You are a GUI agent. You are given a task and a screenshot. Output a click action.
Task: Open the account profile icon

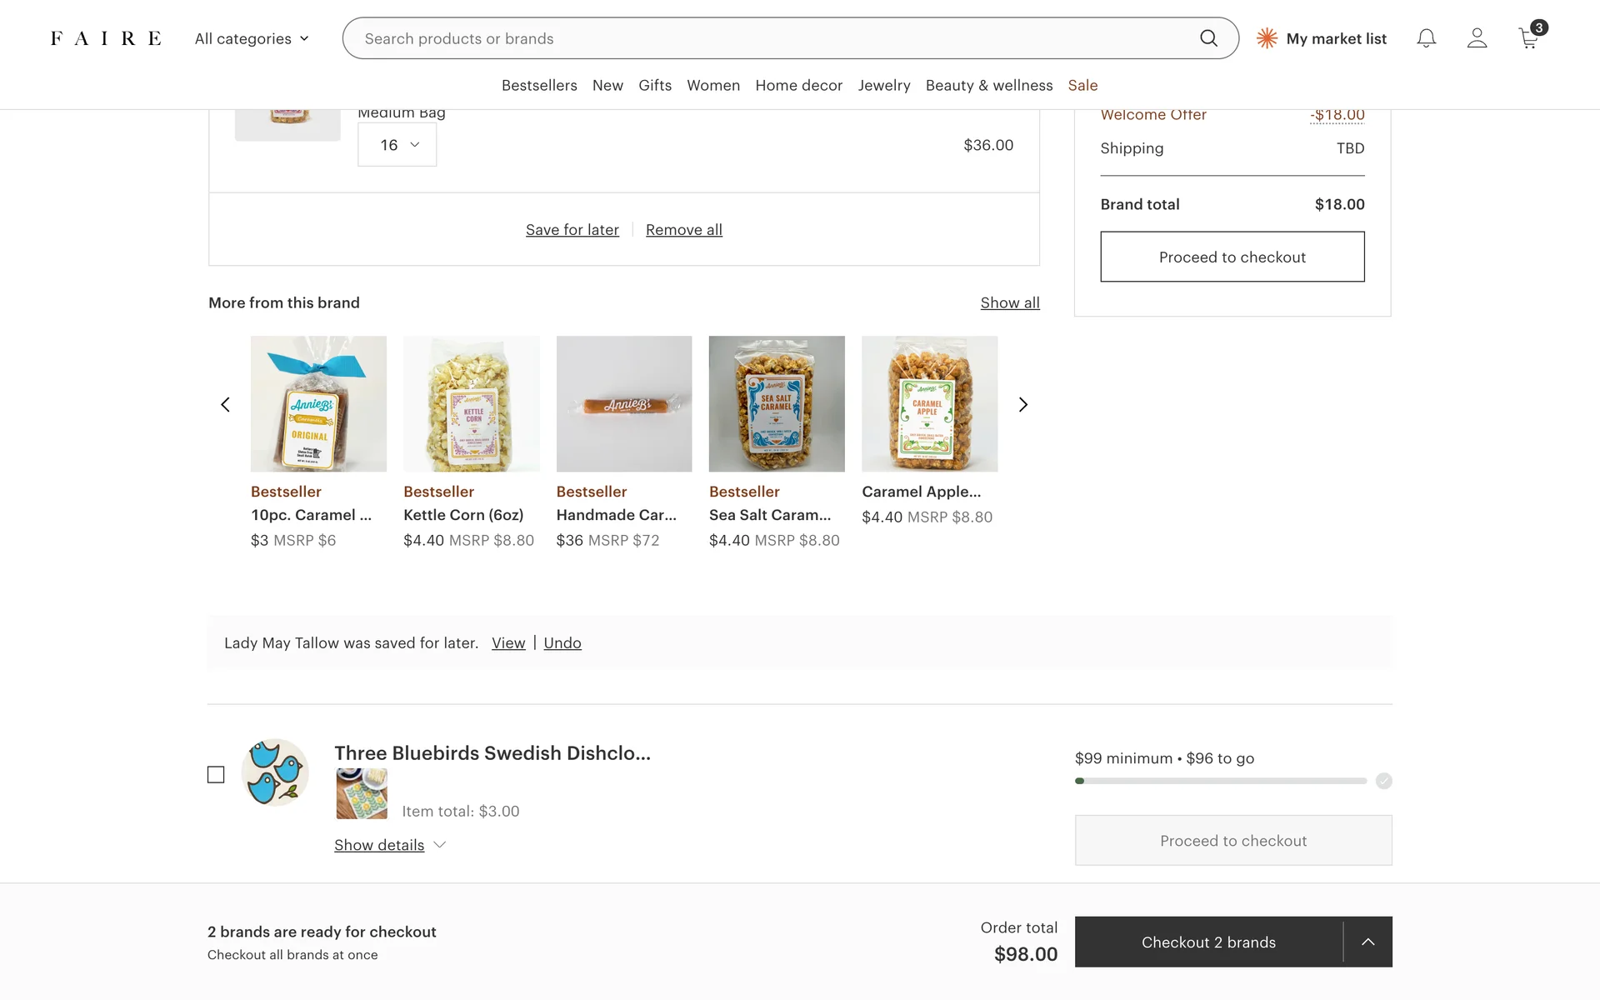click(1477, 38)
